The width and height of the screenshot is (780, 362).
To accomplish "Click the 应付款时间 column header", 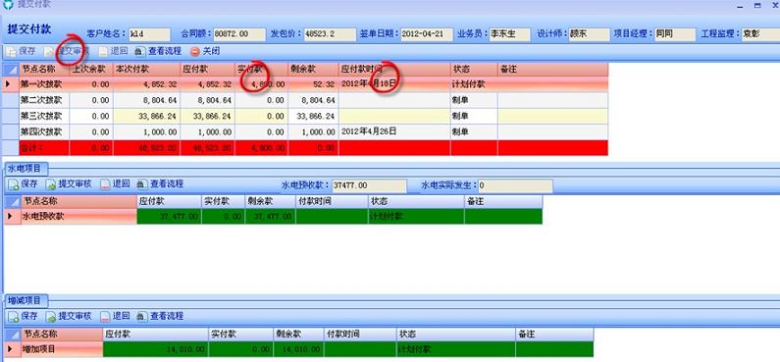I will pos(394,69).
